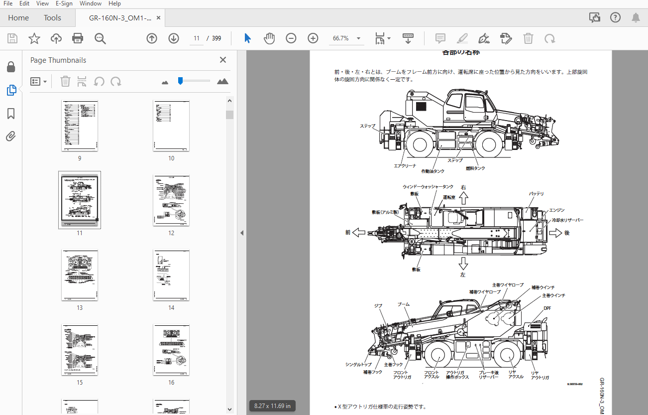Add a sticky note comment
The width and height of the screenshot is (648, 415).
pos(440,38)
